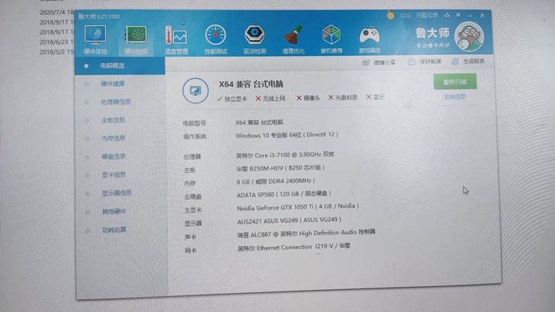This screenshot has height=312, width=555.
Task: Open 主板信息 in the sidebar
Action: [x=114, y=120]
